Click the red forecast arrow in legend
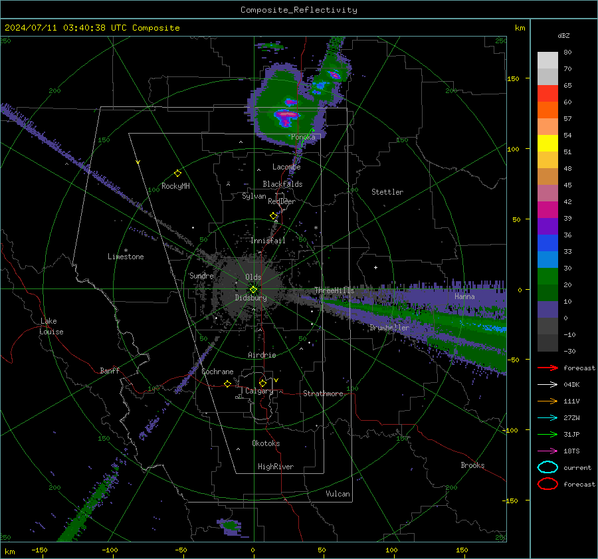598x559 pixels. (x=548, y=368)
